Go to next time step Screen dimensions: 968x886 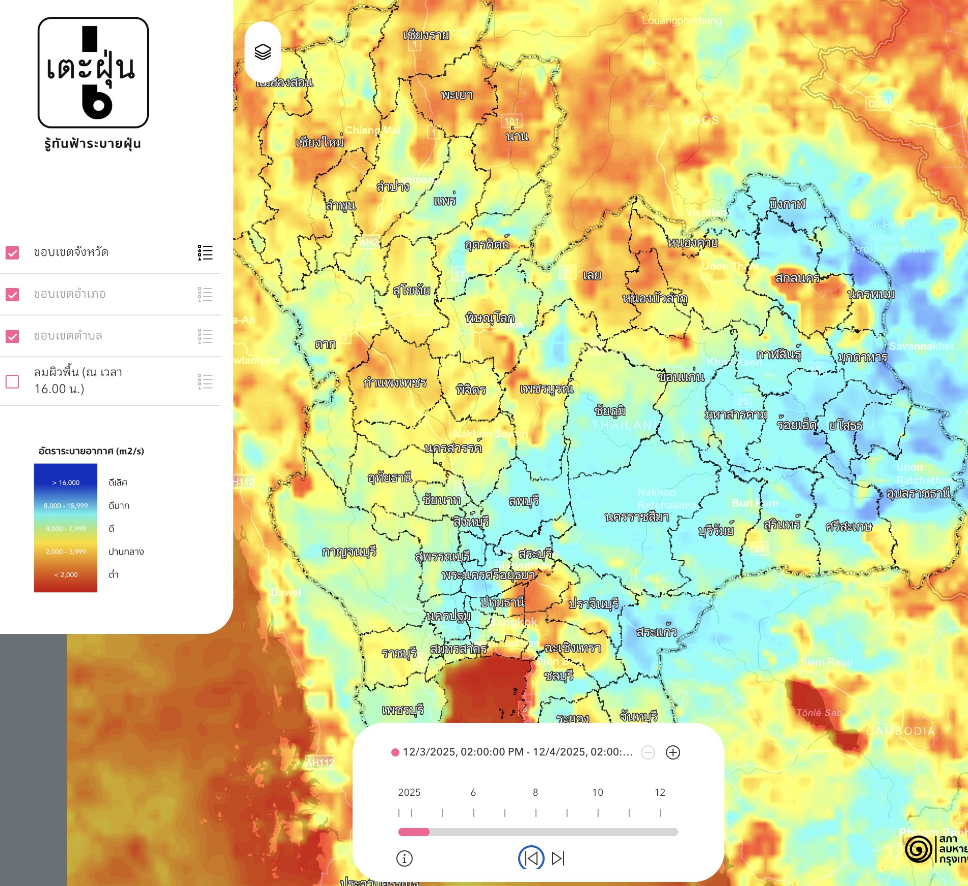pos(558,858)
